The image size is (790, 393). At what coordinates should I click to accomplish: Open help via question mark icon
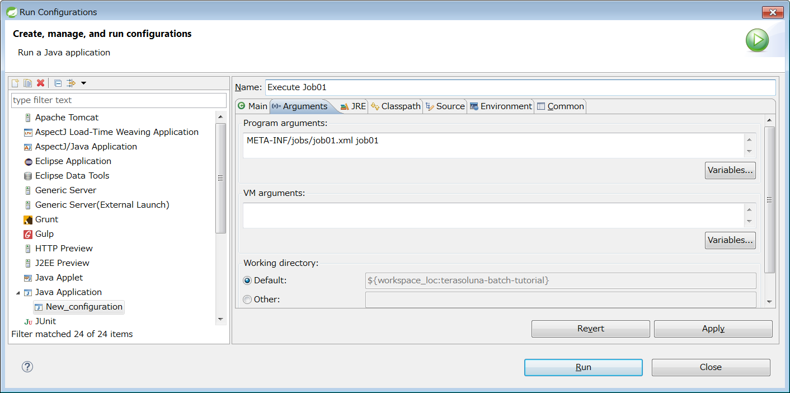click(x=27, y=367)
